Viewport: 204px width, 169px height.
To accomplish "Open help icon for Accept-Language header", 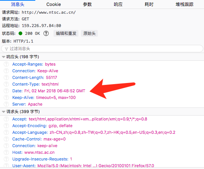I will click(x=6, y=132).
